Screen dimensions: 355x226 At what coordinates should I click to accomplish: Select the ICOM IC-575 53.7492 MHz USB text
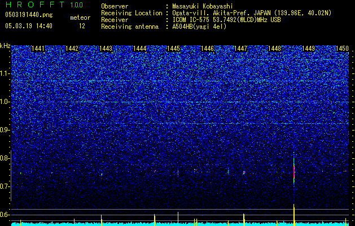[x=227, y=20]
